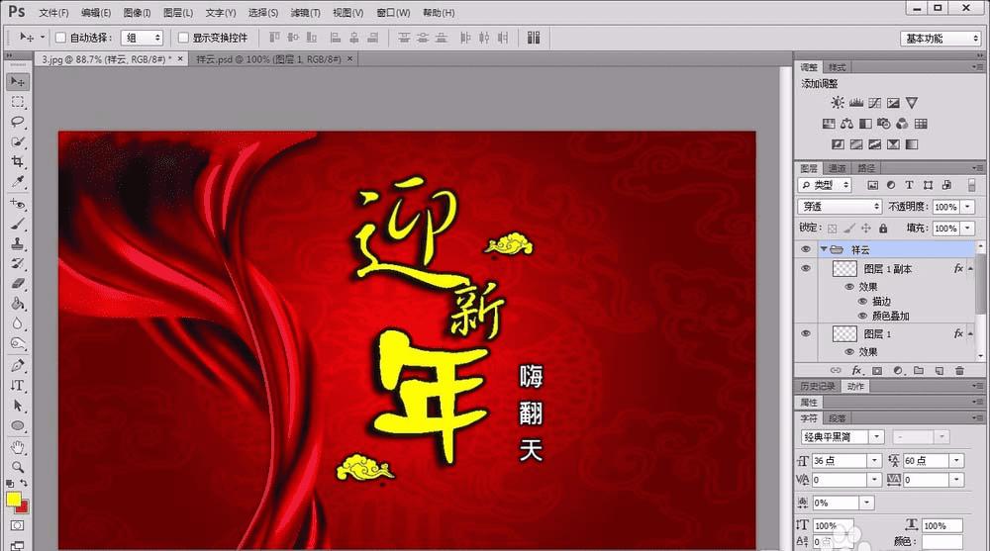
Task: Open the 颜色 text color swatch
Action: [x=942, y=541]
